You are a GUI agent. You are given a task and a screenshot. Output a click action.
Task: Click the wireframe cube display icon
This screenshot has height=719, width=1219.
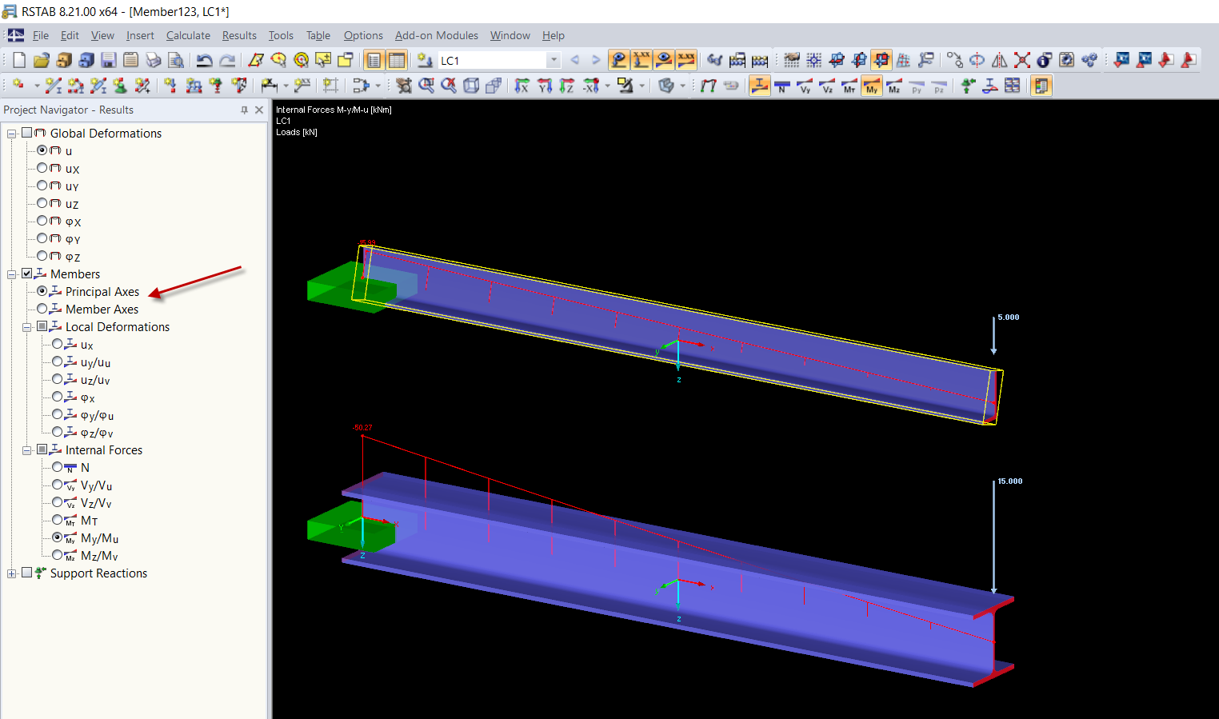tap(471, 86)
